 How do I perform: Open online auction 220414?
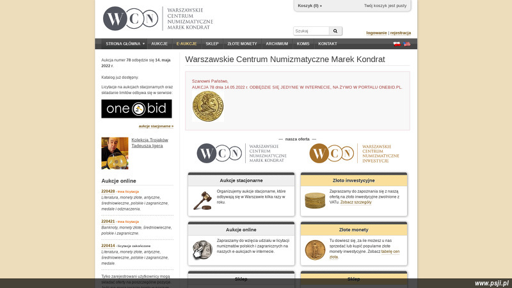click(x=108, y=246)
